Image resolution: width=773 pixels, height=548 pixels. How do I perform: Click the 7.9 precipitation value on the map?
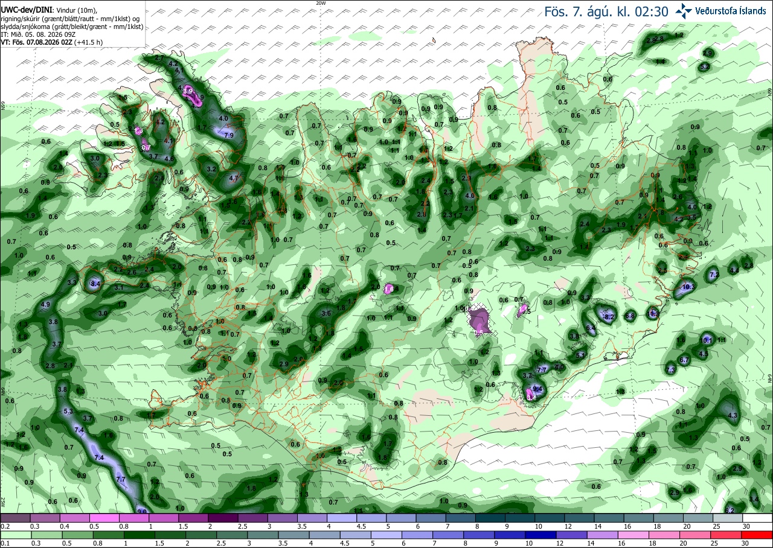pyautogui.click(x=229, y=135)
